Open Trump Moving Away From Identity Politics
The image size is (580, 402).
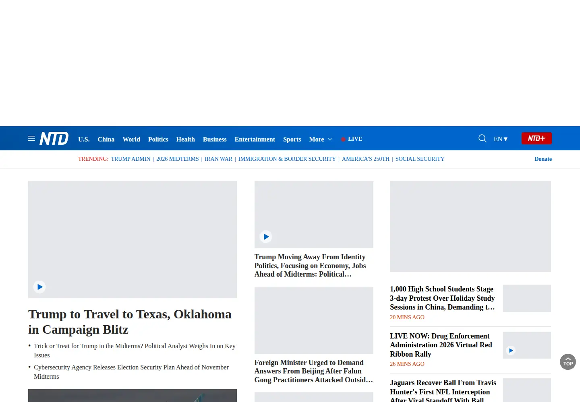tap(310, 265)
